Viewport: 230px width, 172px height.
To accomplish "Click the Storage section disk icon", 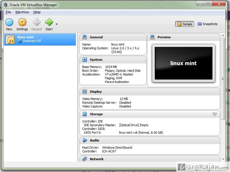I will point(85,114).
